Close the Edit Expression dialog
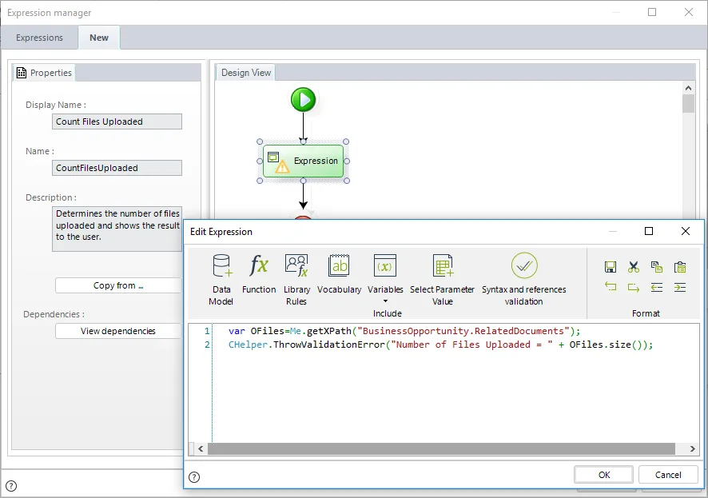The image size is (708, 498). pyautogui.click(x=686, y=231)
